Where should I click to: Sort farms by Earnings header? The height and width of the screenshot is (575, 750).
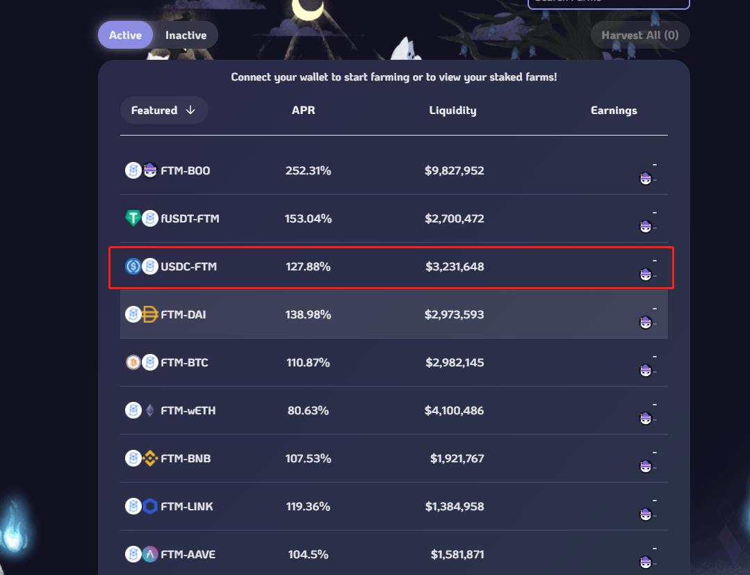(x=614, y=110)
